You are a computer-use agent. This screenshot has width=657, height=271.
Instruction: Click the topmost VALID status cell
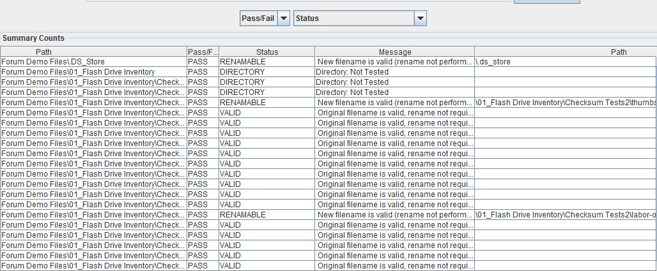click(267, 113)
